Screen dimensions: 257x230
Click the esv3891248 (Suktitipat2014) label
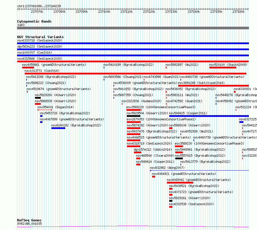click(x=201, y=83)
